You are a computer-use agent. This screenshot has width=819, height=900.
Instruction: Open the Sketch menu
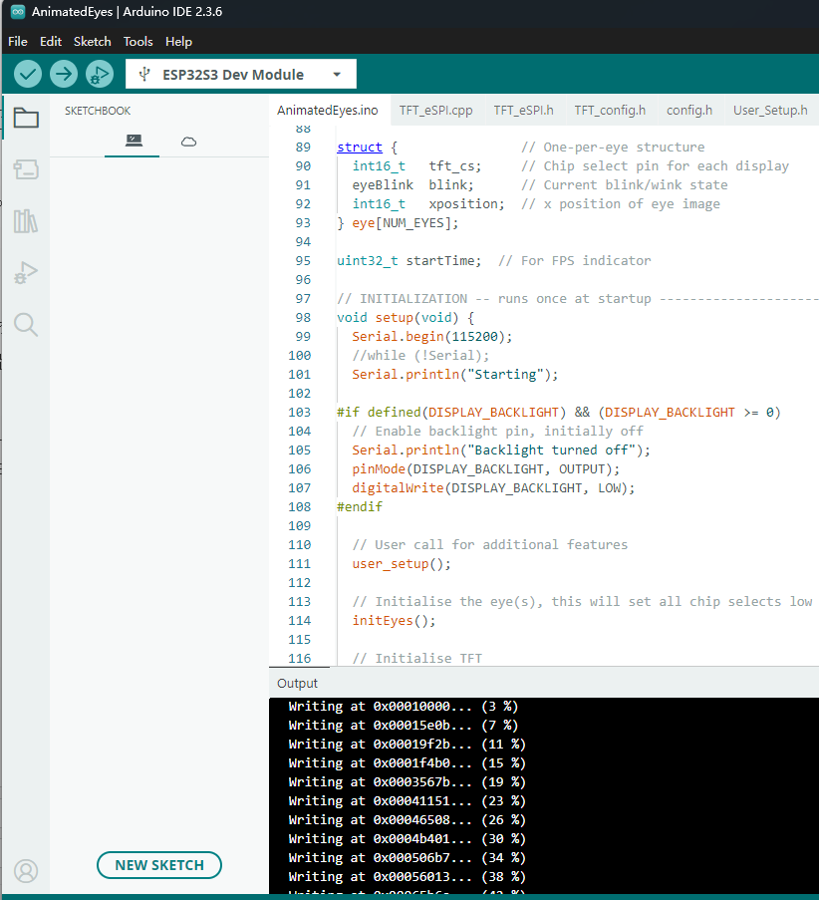[x=93, y=41]
